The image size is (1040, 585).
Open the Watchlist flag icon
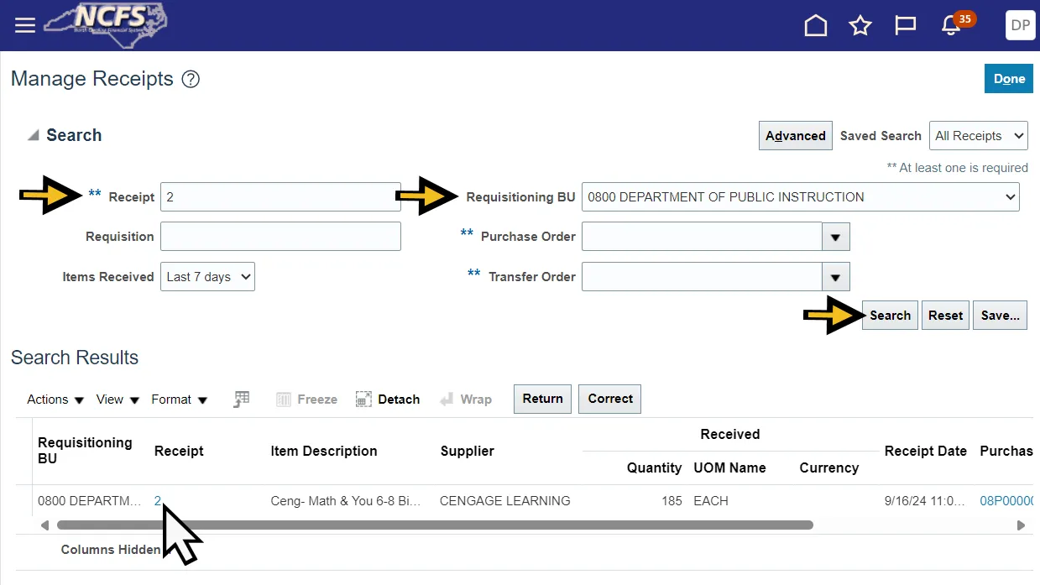pyautogui.click(x=905, y=25)
